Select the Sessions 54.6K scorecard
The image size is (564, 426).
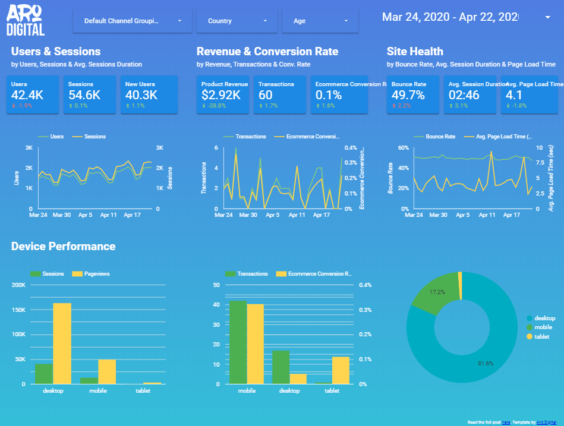(x=90, y=94)
